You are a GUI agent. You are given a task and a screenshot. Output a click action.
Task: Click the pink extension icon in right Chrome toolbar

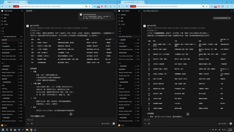pos(219,7)
